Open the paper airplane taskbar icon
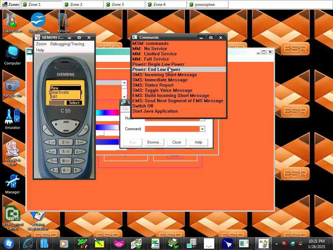 point(227,243)
